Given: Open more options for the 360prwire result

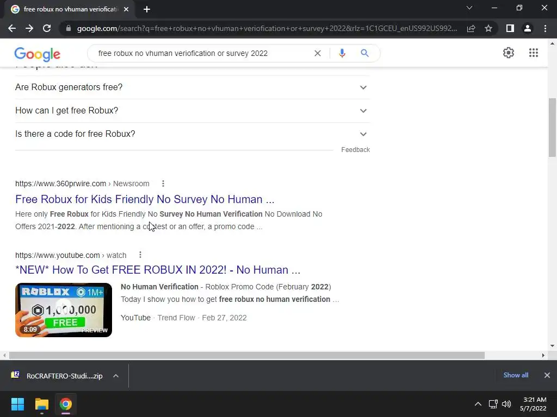Looking at the screenshot, I should [x=163, y=184].
